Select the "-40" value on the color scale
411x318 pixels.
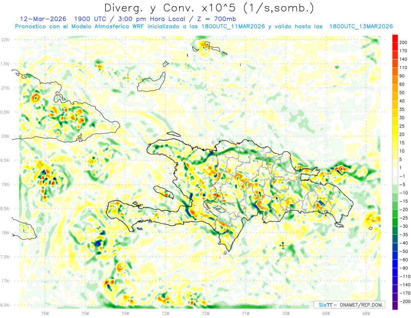[404, 243]
